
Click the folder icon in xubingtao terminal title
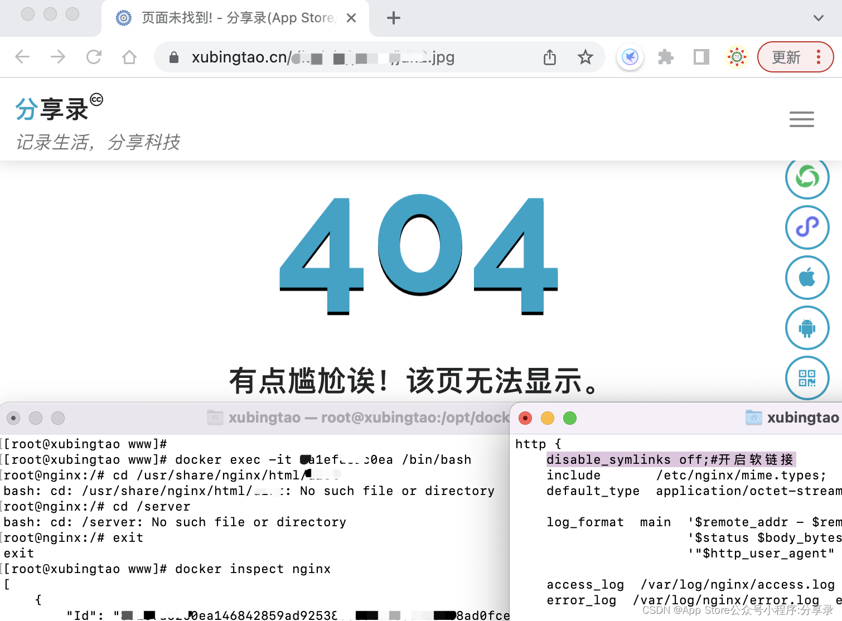coord(215,418)
